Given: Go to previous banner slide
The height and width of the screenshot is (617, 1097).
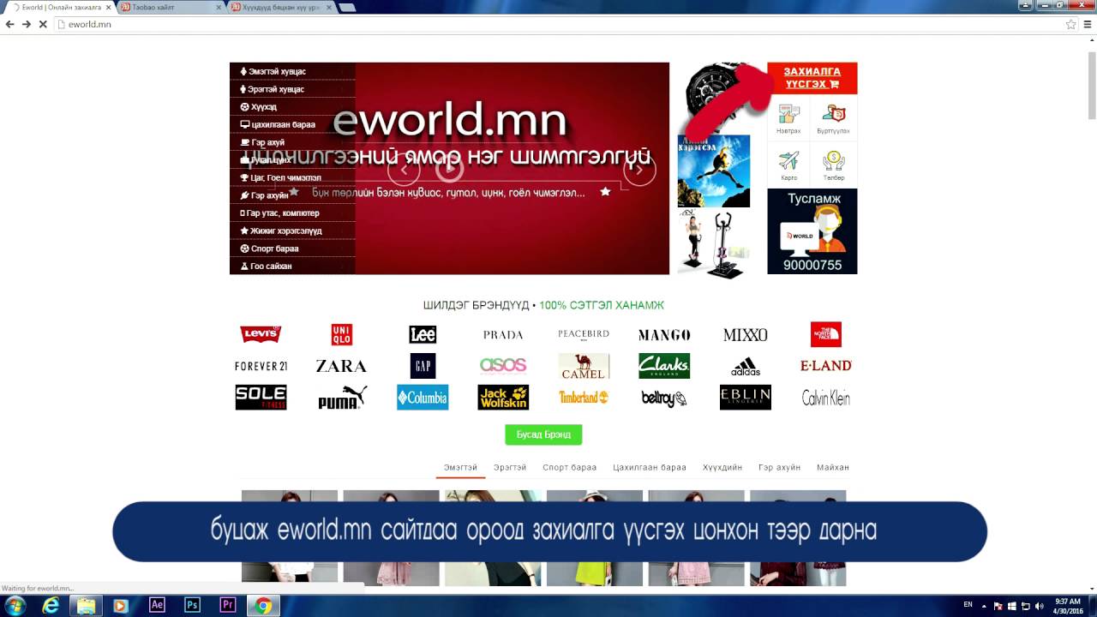Looking at the screenshot, I should click(404, 169).
